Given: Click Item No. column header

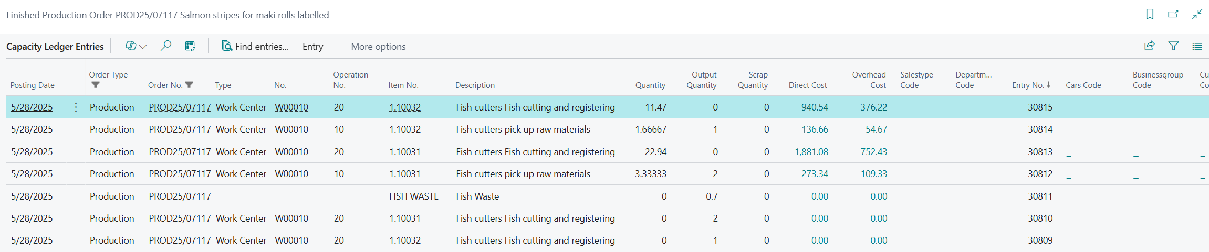Looking at the screenshot, I should pos(403,85).
